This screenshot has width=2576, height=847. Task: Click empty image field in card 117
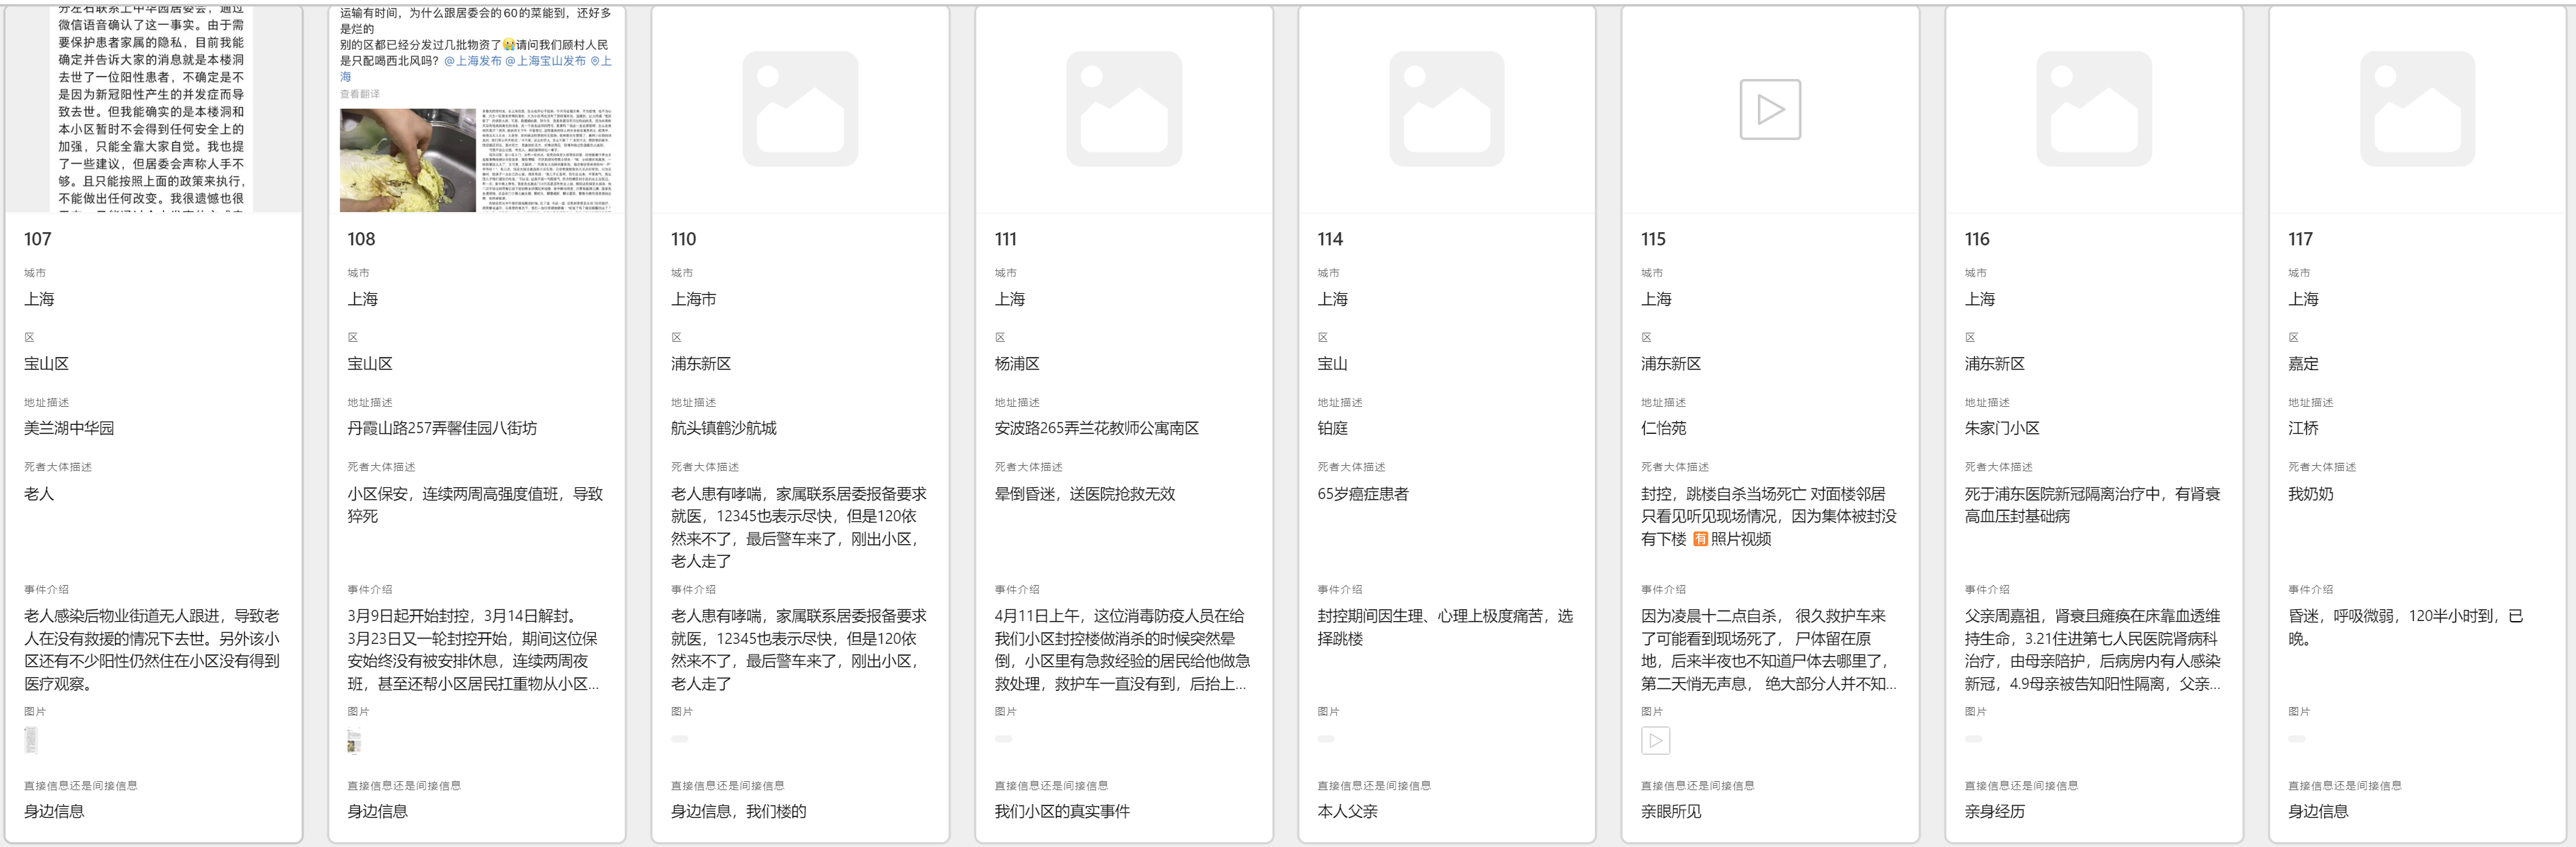click(x=2297, y=739)
